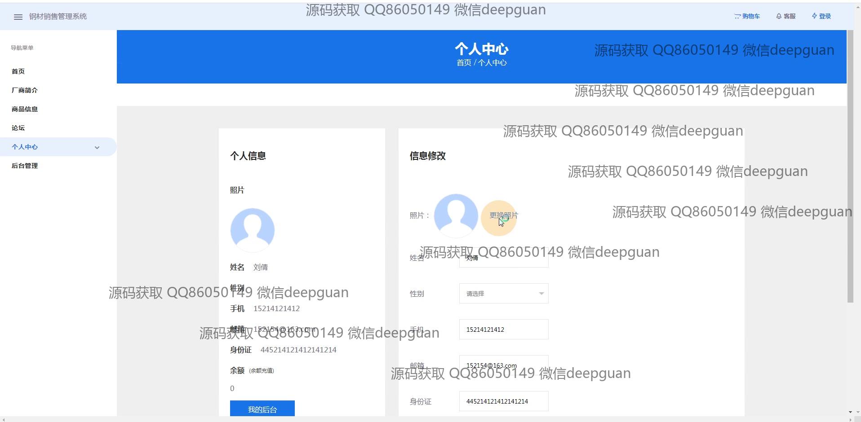Open the 性别 dropdown selector

[503, 294]
